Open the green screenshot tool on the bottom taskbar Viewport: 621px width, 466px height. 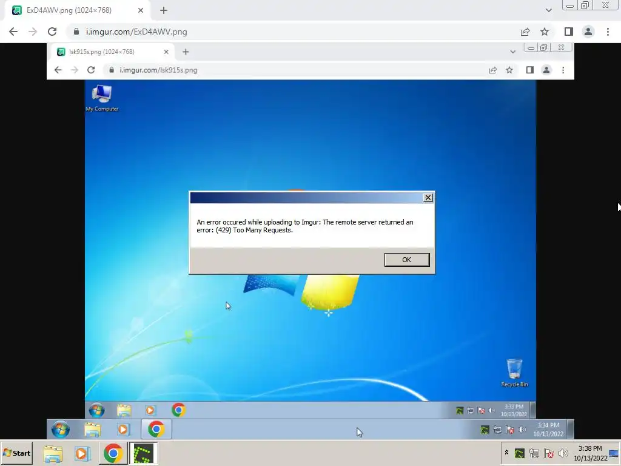pos(143,453)
